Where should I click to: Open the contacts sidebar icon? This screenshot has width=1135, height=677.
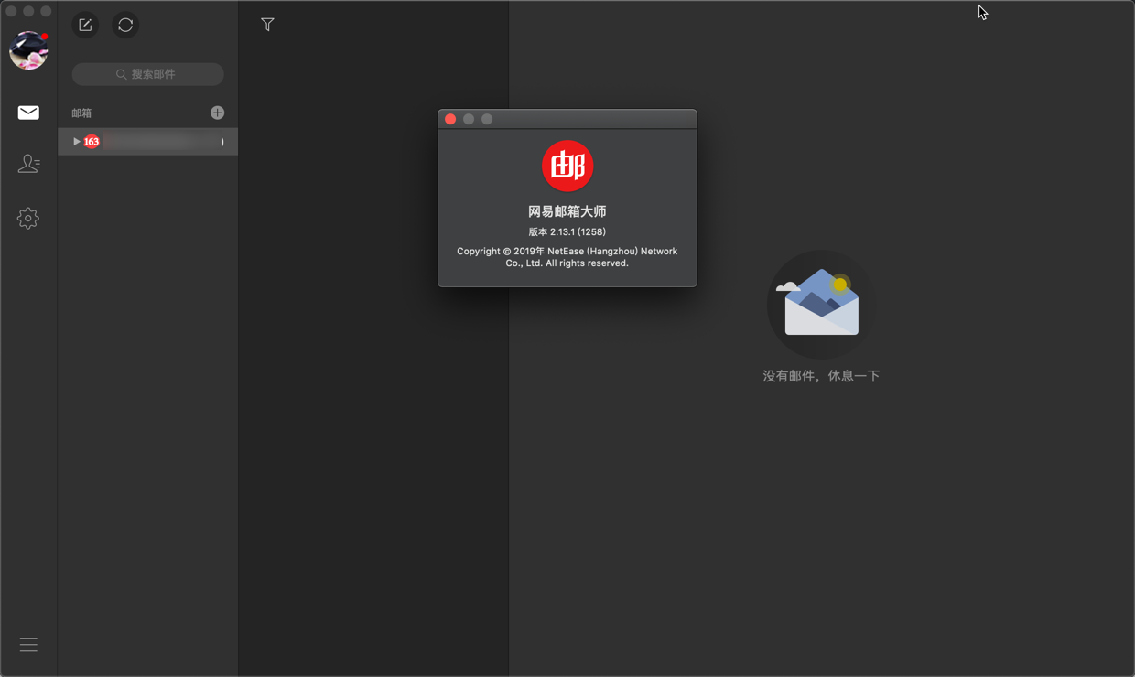[28, 164]
